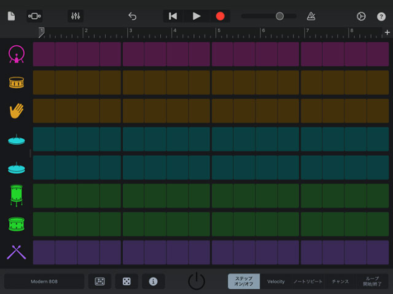Toggle first step of drumsticks row
This screenshot has width=393, height=294.
click(x=44, y=252)
